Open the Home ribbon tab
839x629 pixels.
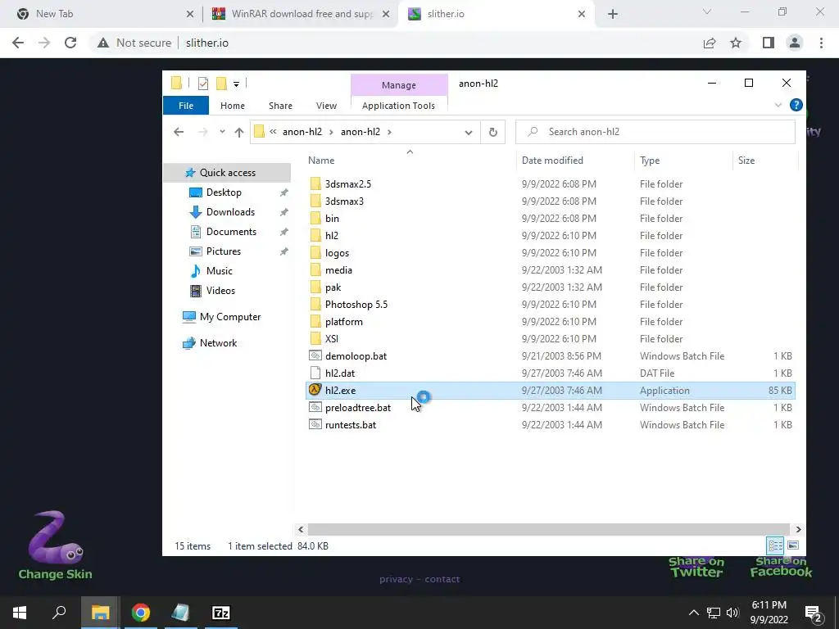pos(232,106)
